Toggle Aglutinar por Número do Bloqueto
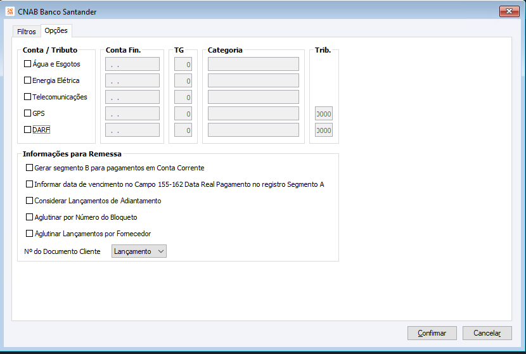 [30, 217]
